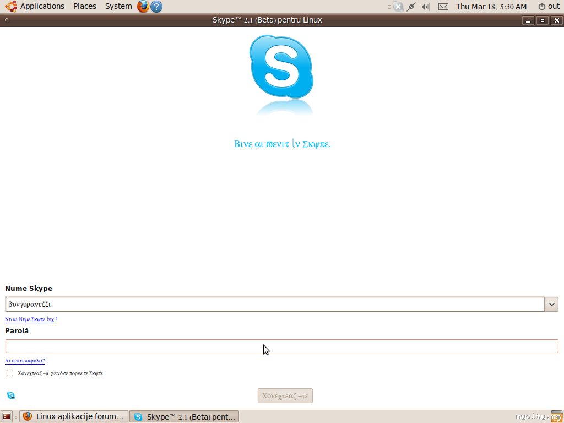Viewport: 564px width, 423px height.
Task: Click the small Skype status icon bottom-left
Action: coord(11,395)
